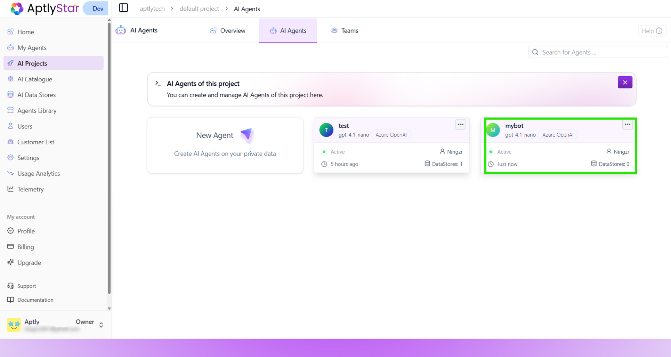Open the Overview tab
The width and height of the screenshot is (671, 357).
tap(227, 30)
